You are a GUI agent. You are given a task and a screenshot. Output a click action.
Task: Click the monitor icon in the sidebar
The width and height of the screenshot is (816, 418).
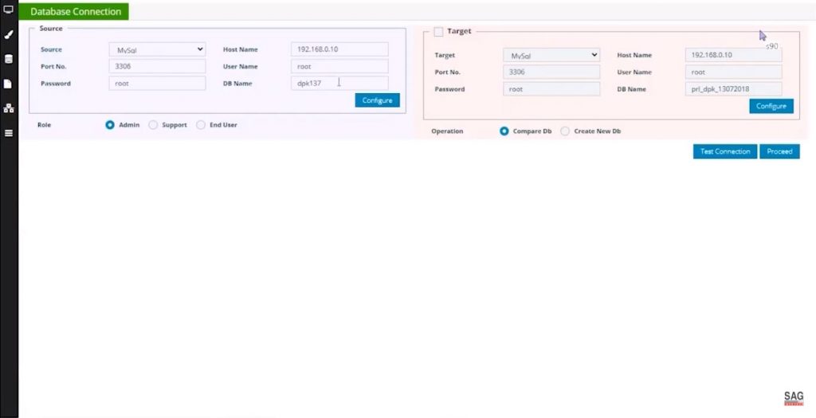point(9,10)
